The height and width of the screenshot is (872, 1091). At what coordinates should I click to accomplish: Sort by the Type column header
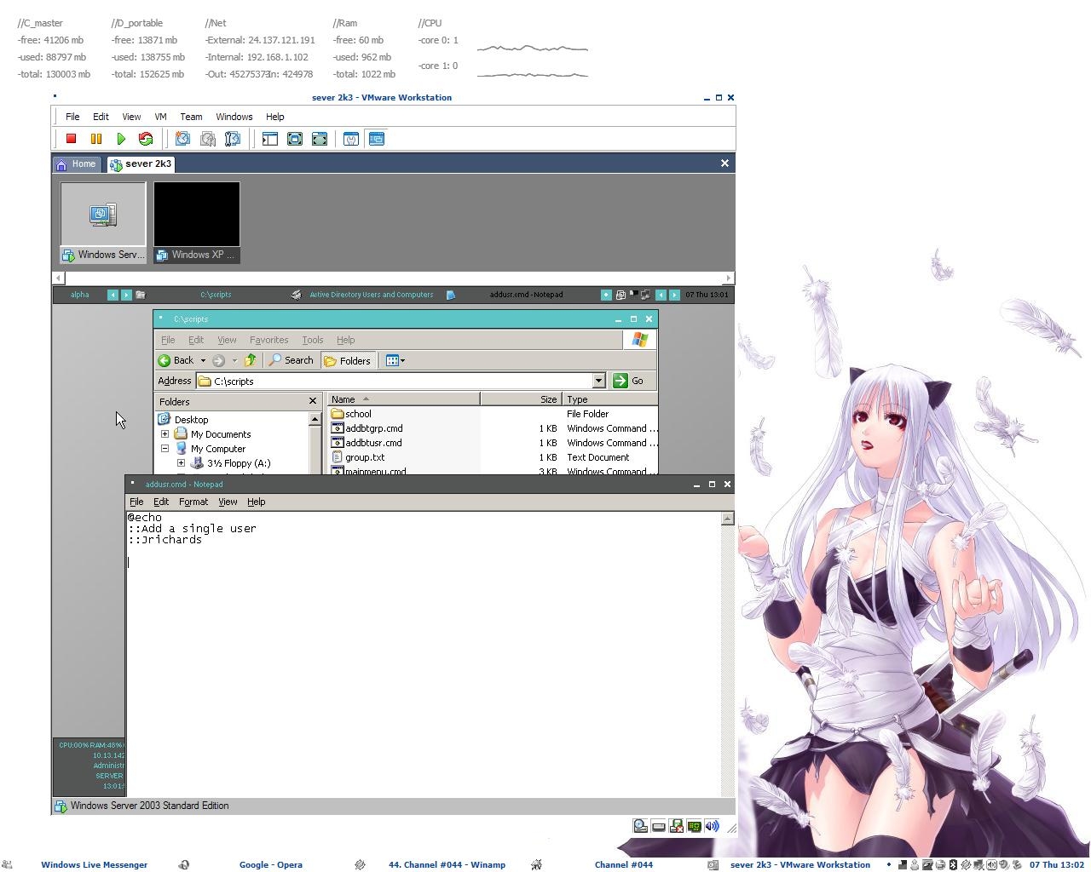pos(610,399)
